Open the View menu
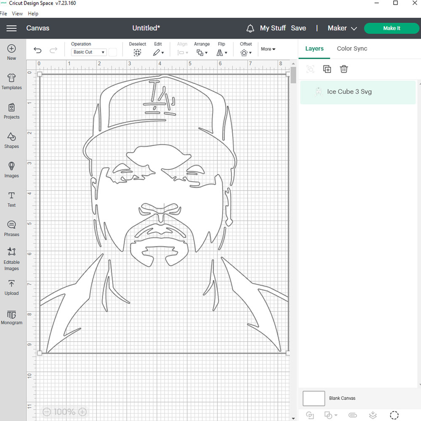This screenshot has height=421, width=421. click(17, 13)
